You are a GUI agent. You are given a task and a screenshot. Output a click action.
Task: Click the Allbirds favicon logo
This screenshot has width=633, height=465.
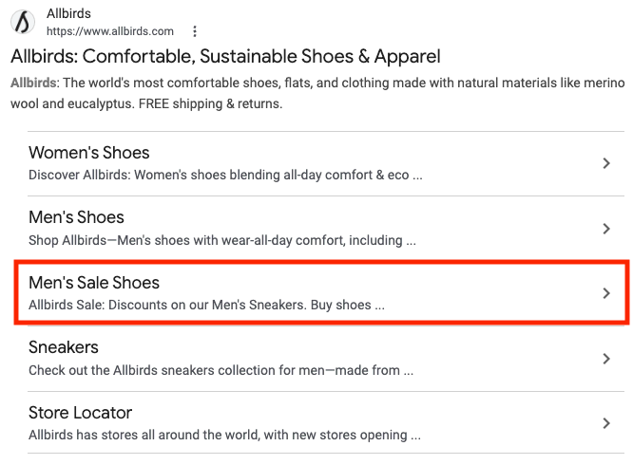point(26,23)
